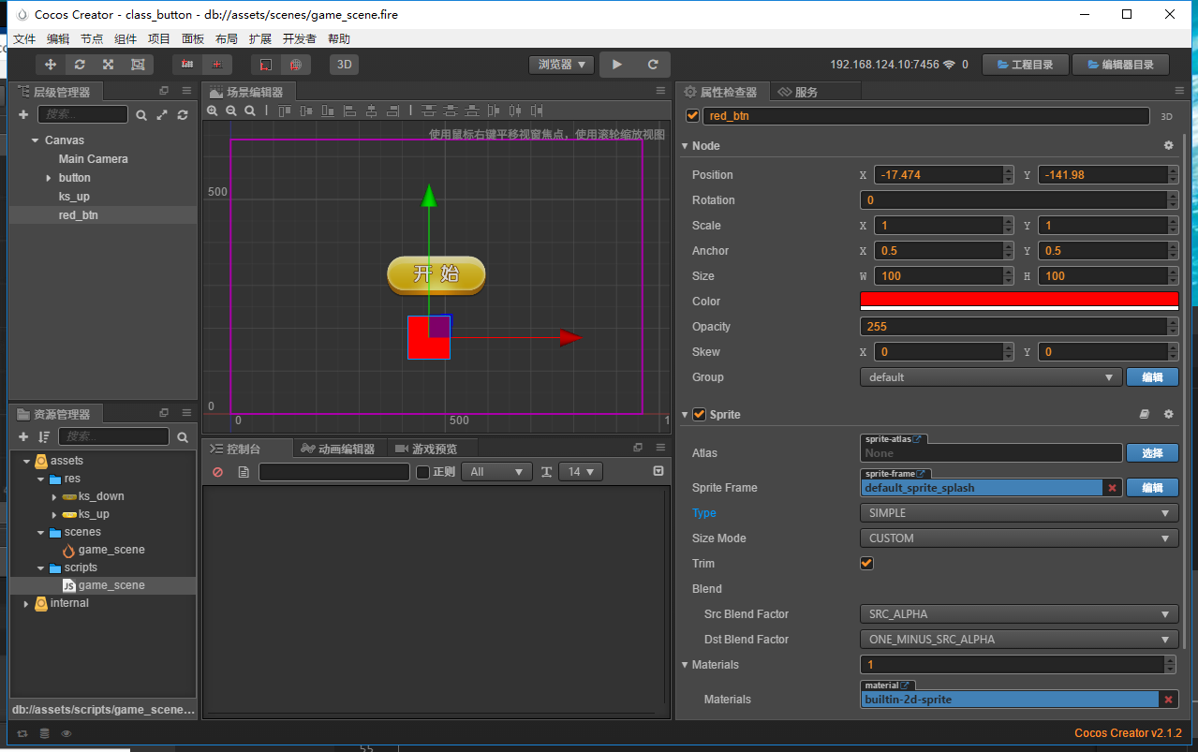Open the Node settings gear in the inspector
This screenshot has width=1198, height=752.
click(1168, 145)
